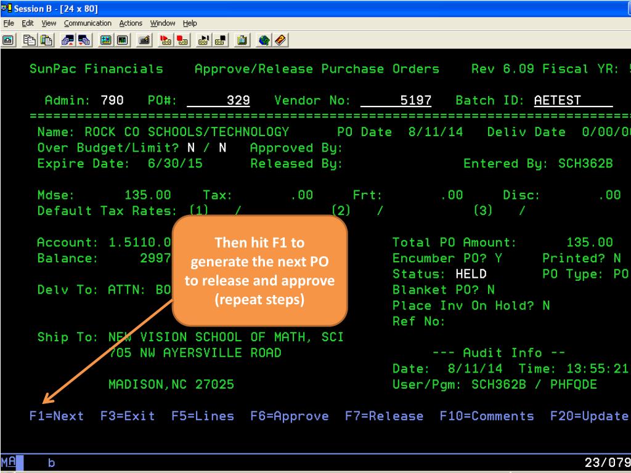Screen dimensions: 631x473
Task: Click the Session B title bar icon
Action: [6, 8]
